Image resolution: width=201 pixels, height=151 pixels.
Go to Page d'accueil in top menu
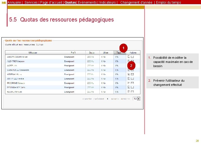point(51,3)
